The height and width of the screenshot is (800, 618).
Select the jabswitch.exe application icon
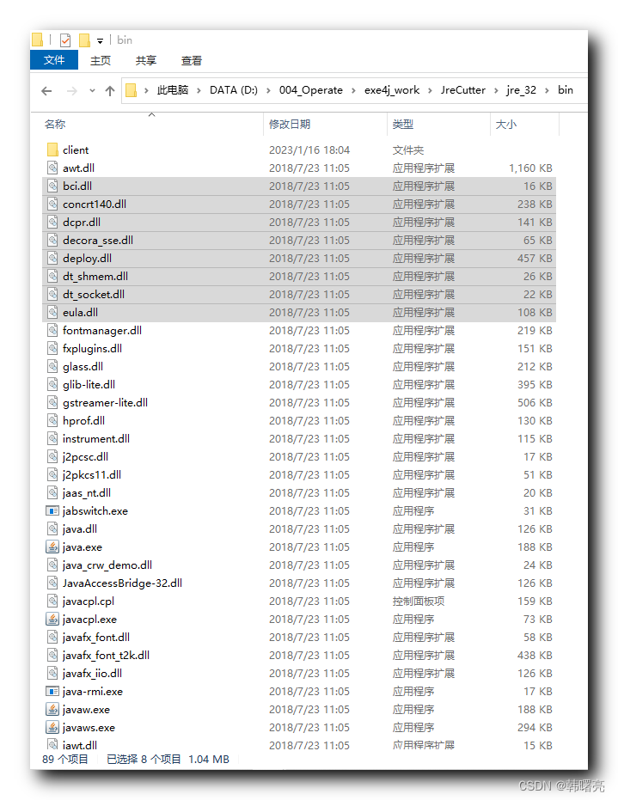tap(52, 510)
